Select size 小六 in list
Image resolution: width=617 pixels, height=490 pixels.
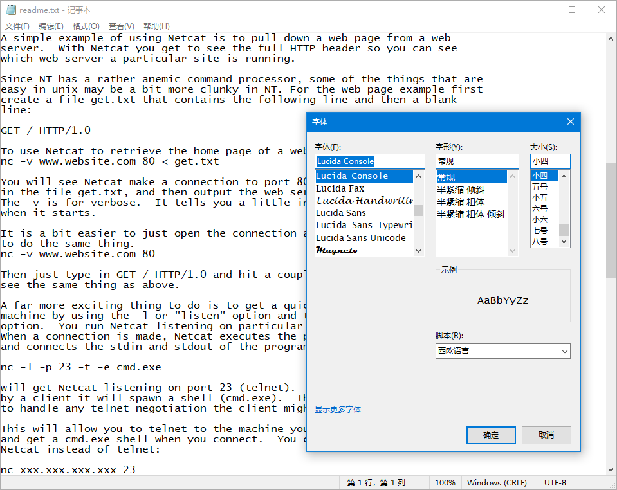point(544,219)
